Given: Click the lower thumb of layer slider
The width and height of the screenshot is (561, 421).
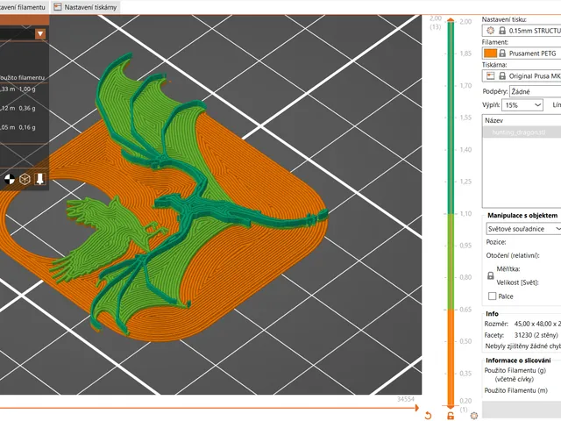Looking at the screenshot, I should click(x=451, y=407).
